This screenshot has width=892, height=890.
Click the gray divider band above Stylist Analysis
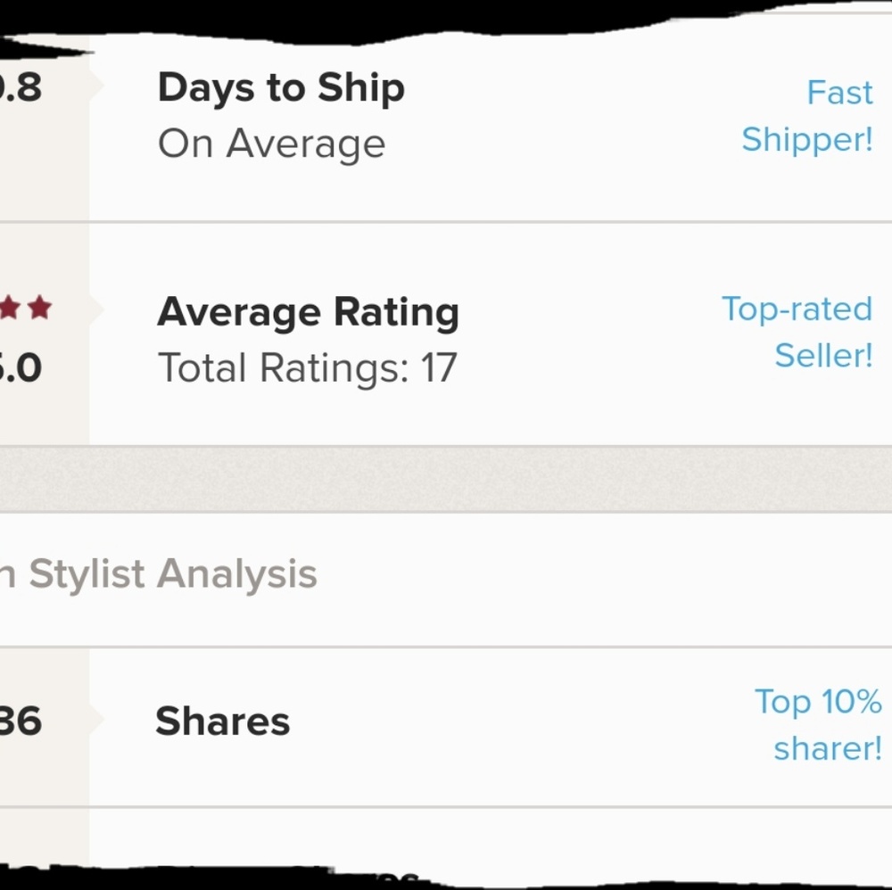coord(446,479)
